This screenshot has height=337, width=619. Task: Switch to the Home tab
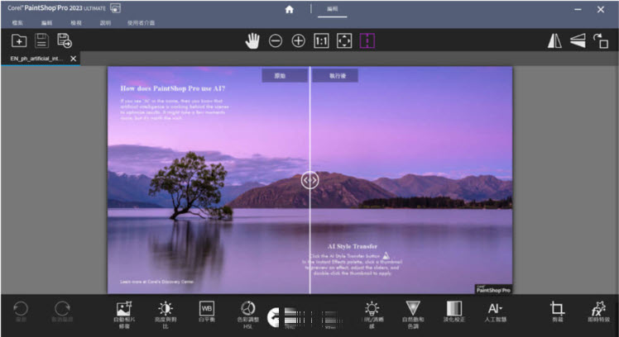[290, 9]
